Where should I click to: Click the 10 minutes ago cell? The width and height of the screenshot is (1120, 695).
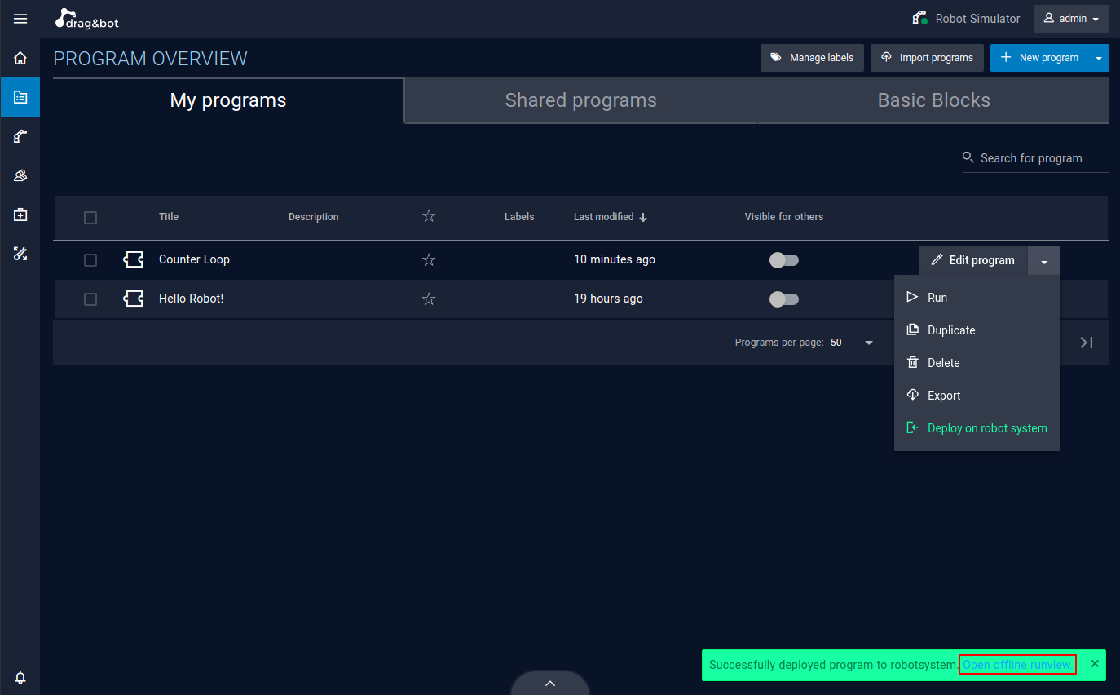pyautogui.click(x=615, y=259)
